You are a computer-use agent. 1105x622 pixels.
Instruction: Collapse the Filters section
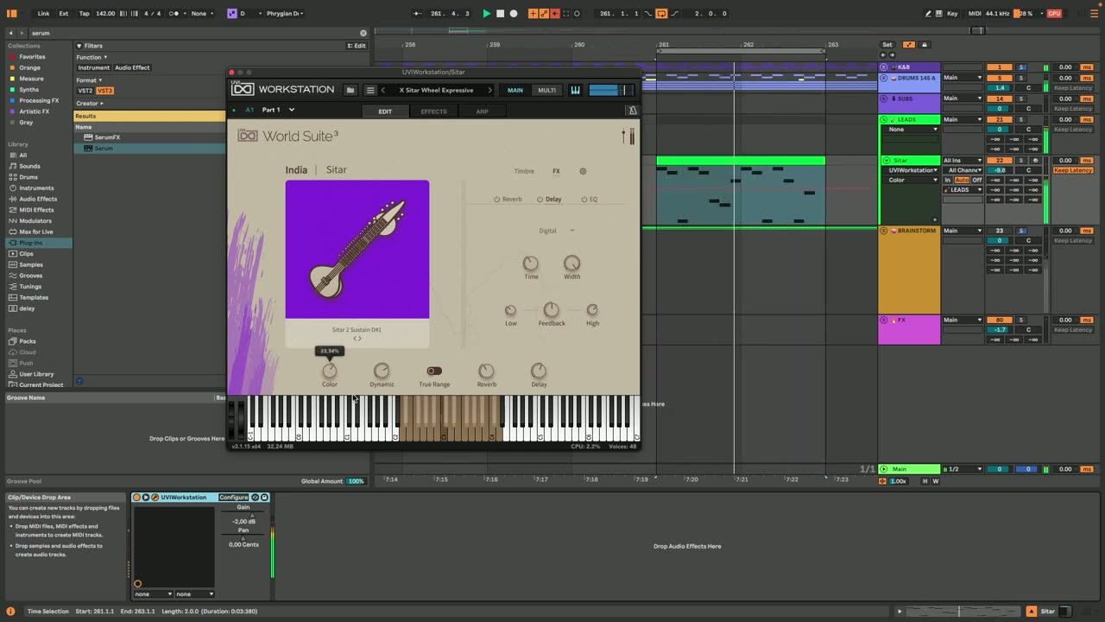click(x=79, y=46)
